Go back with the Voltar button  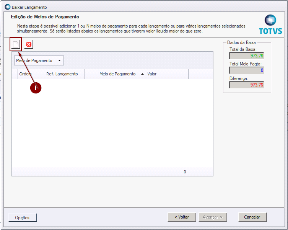click(x=182, y=217)
